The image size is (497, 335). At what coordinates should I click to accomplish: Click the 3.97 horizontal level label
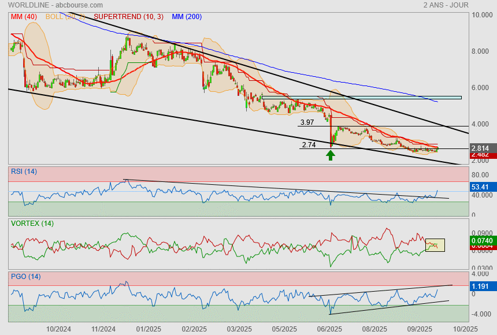[x=307, y=122]
